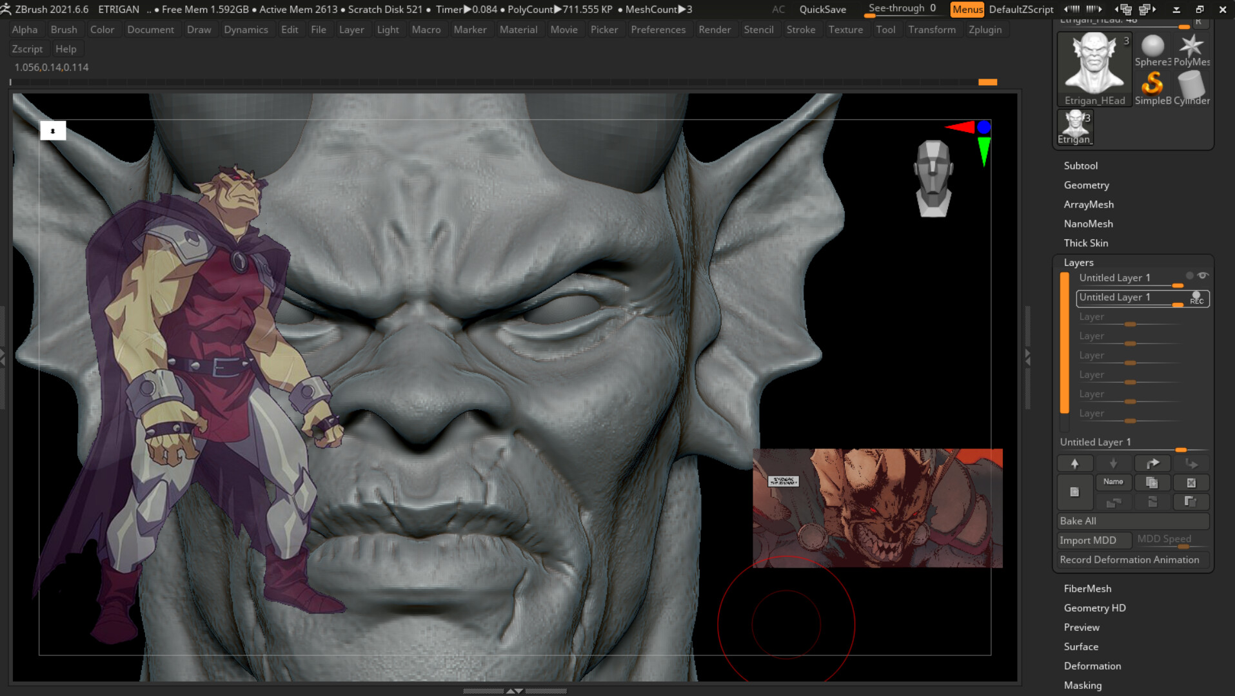Click the new layer icon
1235x696 pixels.
[1074, 492]
